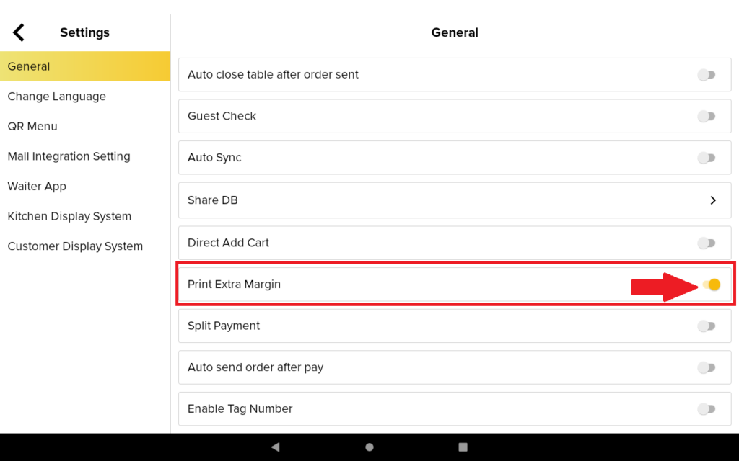Toggle Direct Add Cart on
Image resolution: width=739 pixels, height=461 pixels.
tap(707, 243)
